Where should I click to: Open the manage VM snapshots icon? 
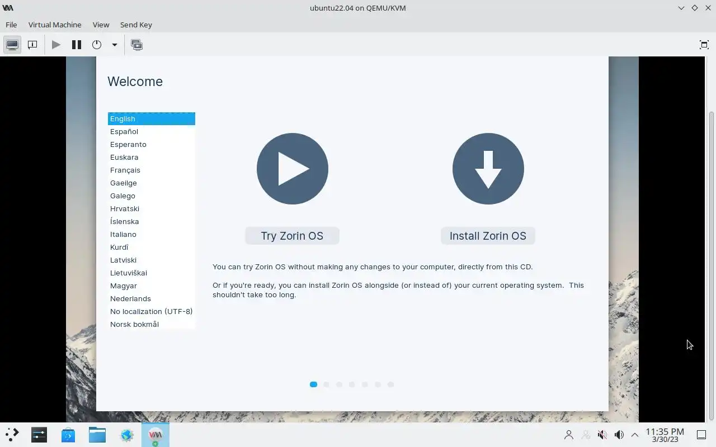point(136,45)
